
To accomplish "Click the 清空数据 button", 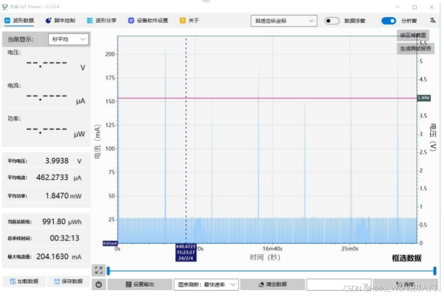I will 273,285.
